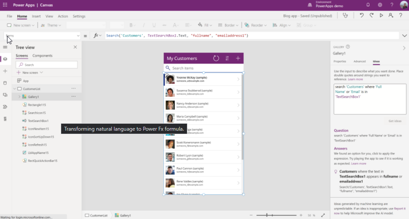Viewport: 409px width, 219px height.
Task: Click the help question mark in header
Action: pyautogui.click(x=392, y=5)
